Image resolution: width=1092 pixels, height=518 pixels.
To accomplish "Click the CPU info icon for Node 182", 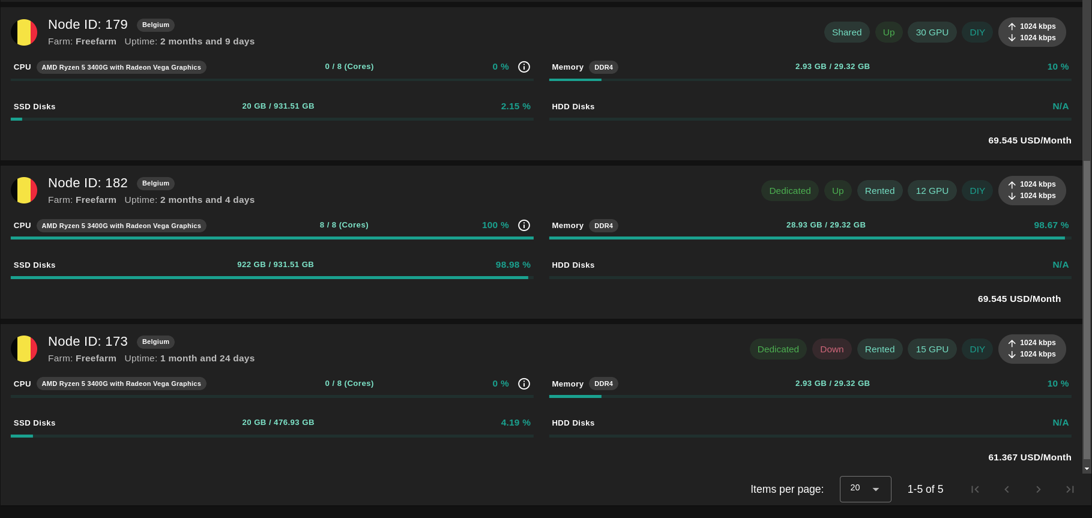I will [524, 225].
